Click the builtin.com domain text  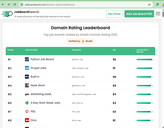tap(78, 77)
